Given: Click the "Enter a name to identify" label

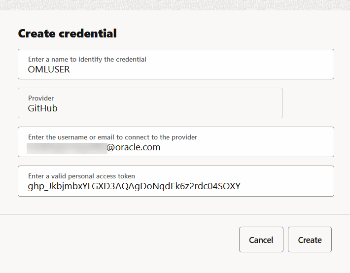Looking at the screenshot, I should [87, 59].
